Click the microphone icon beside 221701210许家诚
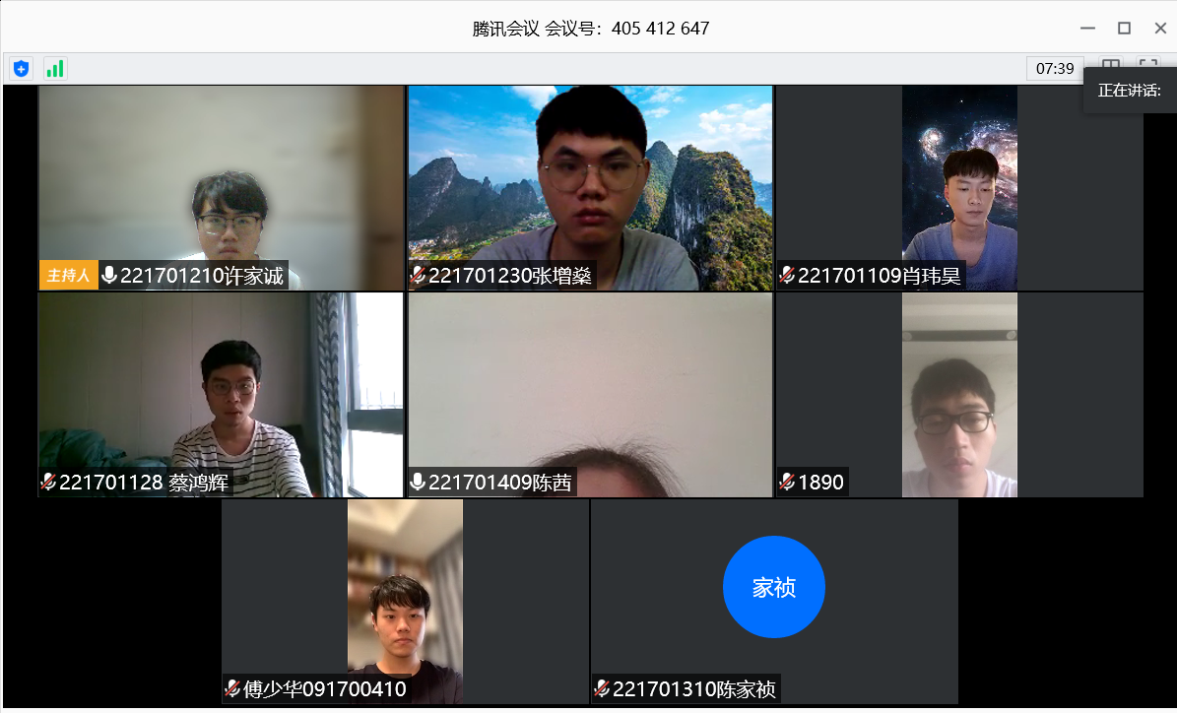The width and height of the screenshot is (1177, 713). pos(109,276)
